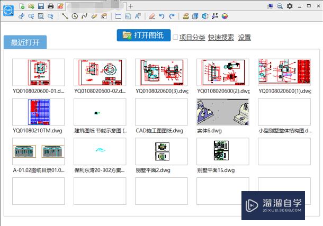Open the 建筑图纸 节能示意图 thumbnail

pyautogui.click(x=100, y=112)
